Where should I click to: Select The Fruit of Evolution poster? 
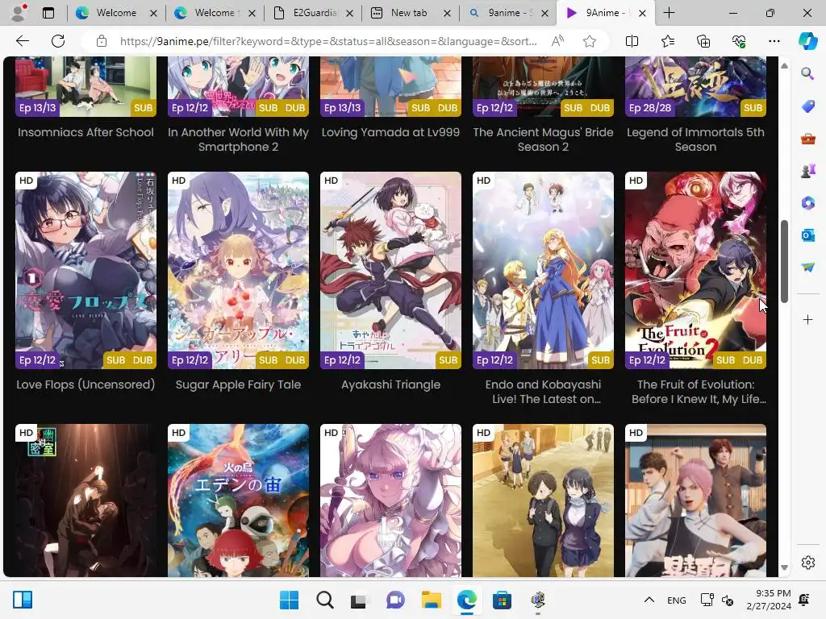tap(695, 270)
